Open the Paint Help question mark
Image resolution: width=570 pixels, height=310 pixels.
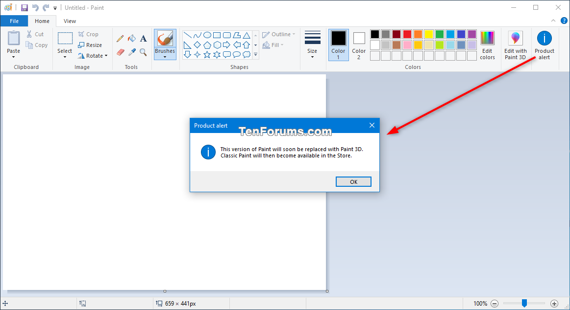click(564, 21)
